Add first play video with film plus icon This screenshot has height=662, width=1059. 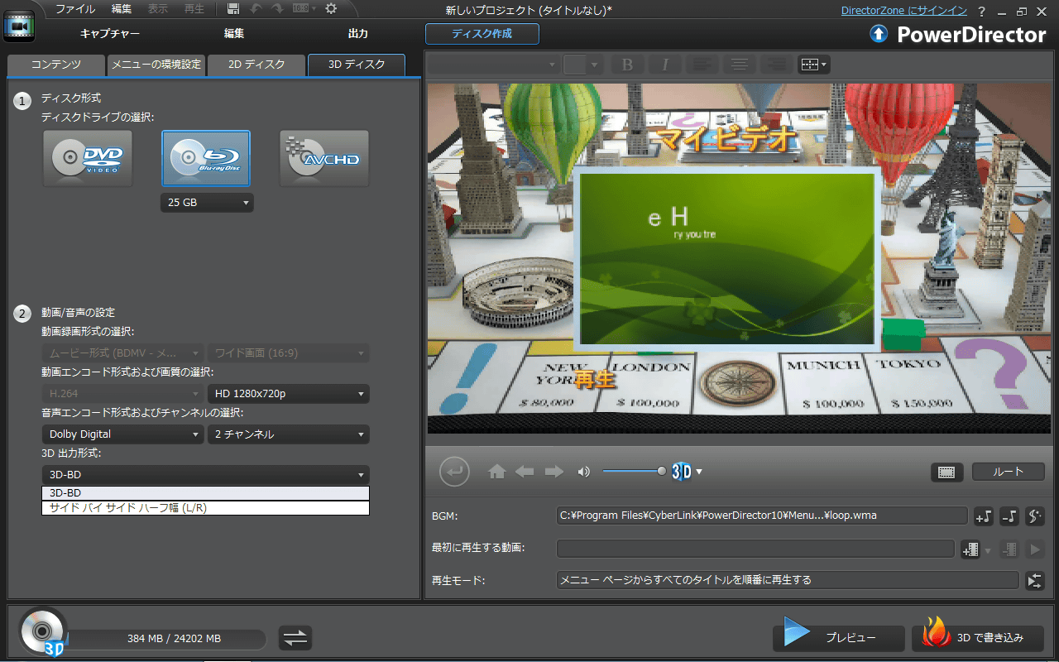click(x=970, y=549)
